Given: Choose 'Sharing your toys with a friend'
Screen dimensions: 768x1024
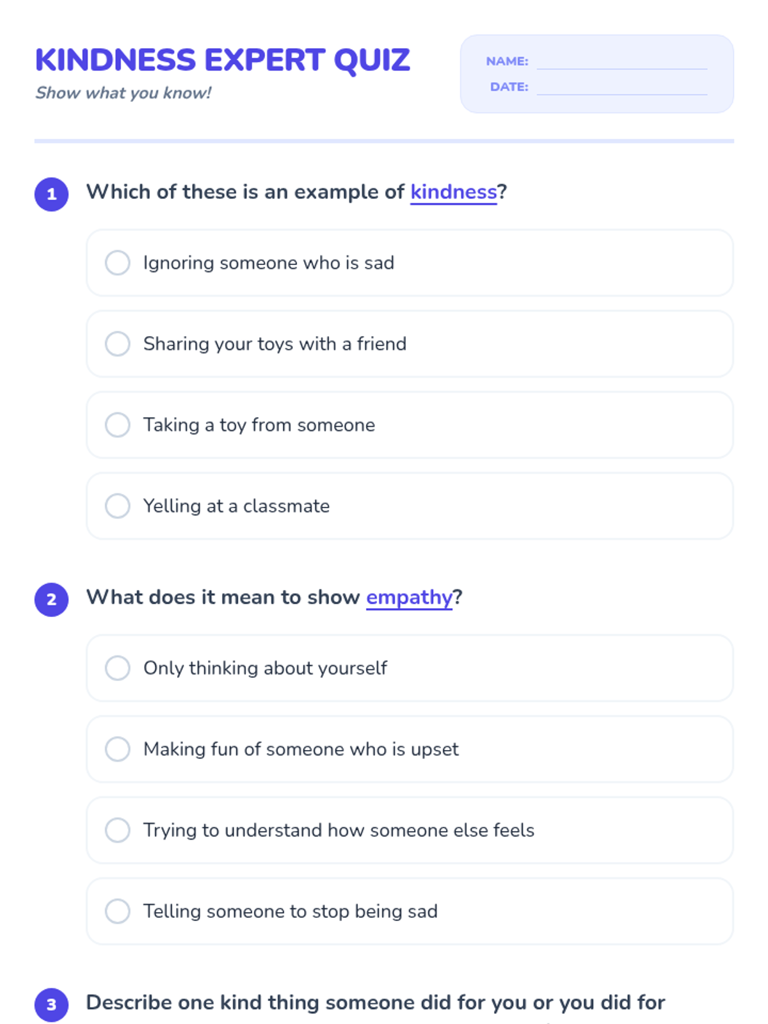Looking at the screenshot, I should coord(118,344).
